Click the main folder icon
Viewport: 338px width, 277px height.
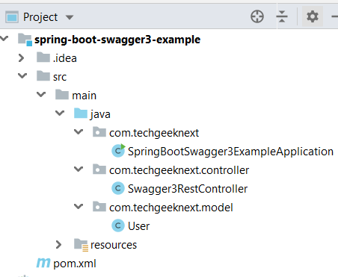[x=62, y=95]
